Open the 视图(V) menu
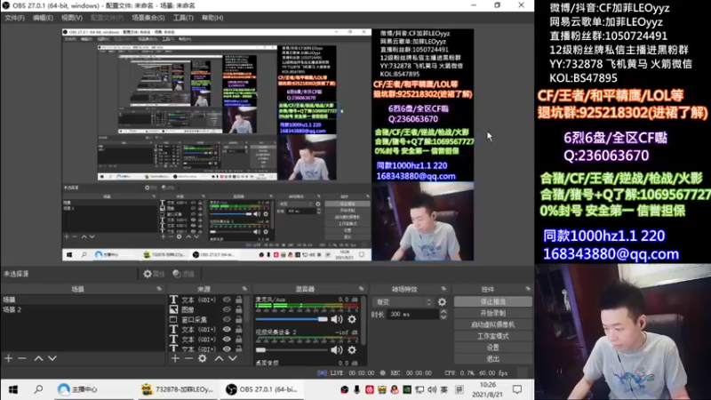 click(72, 18)
